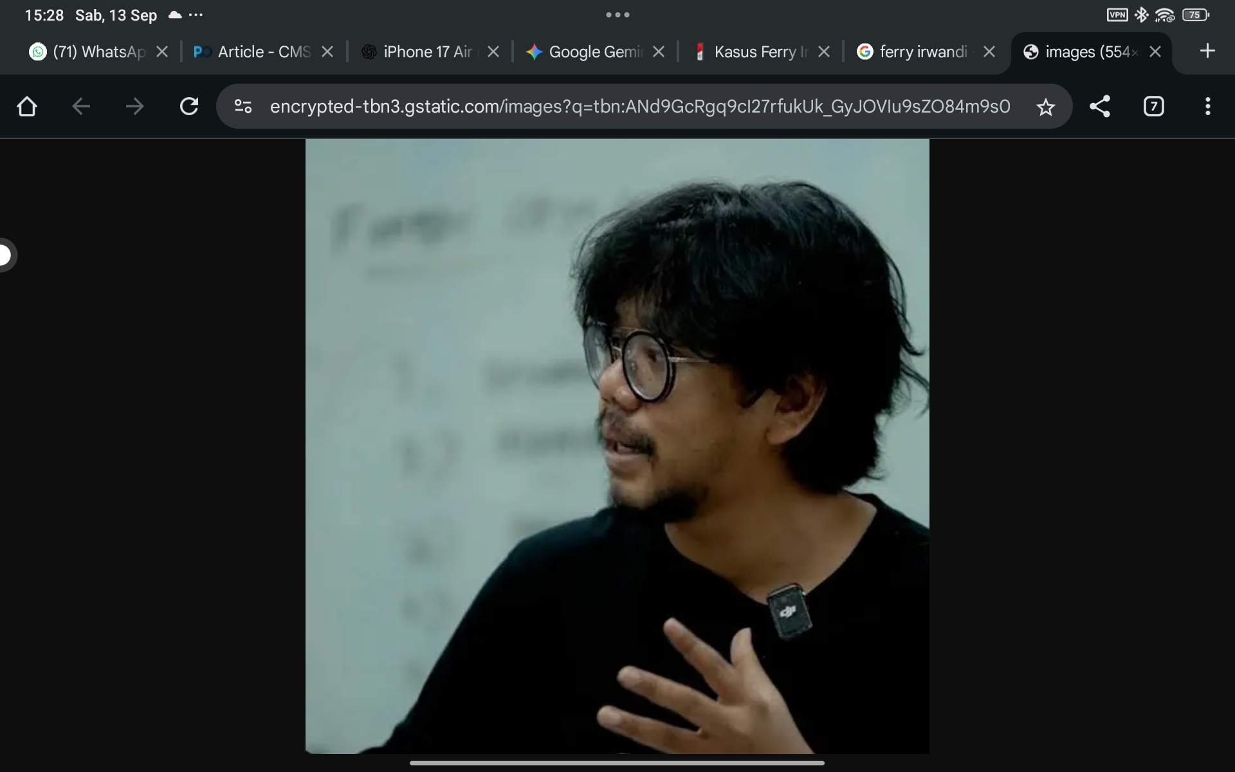The image size is (1235, 772).
Task: Tap the three-dot handle at top center
Action: (x=617, y=15)
